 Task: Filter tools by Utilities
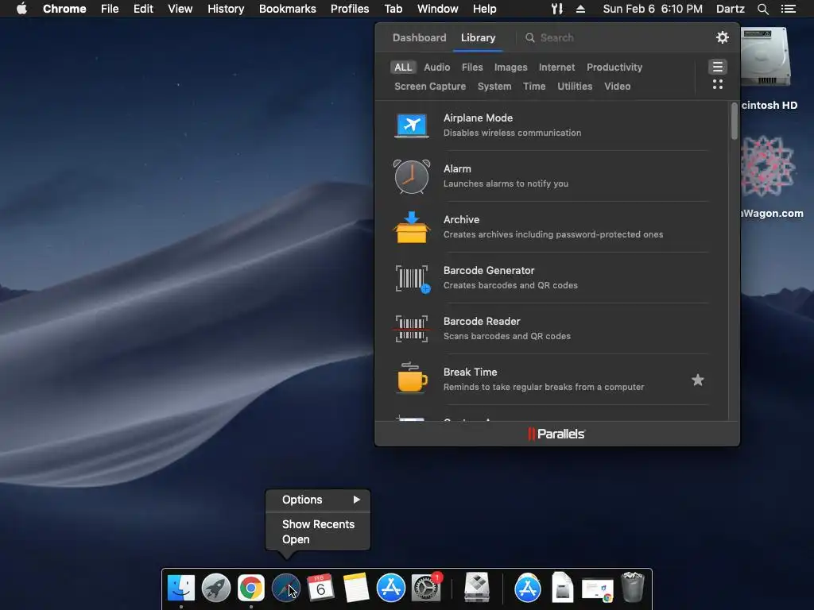575,87
